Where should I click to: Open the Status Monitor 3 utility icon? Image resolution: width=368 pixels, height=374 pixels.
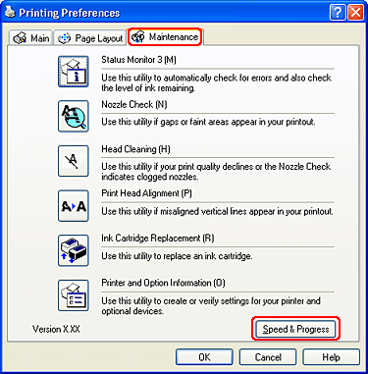tap(74, 72)
